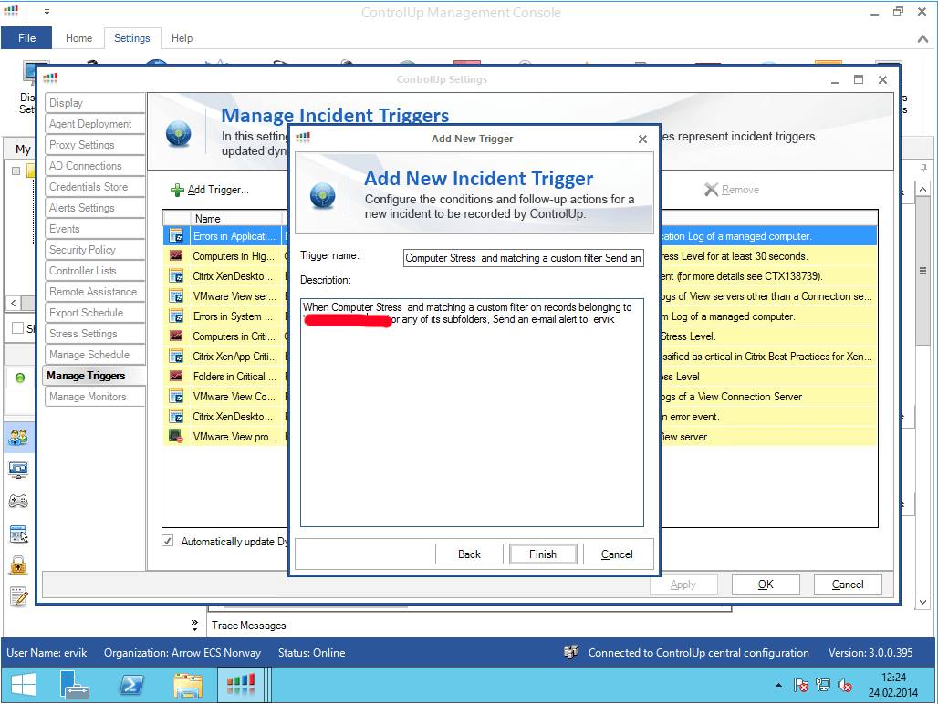
Task: Click icon of first Citrix XenDeskto... row
Action: point(176,276)
